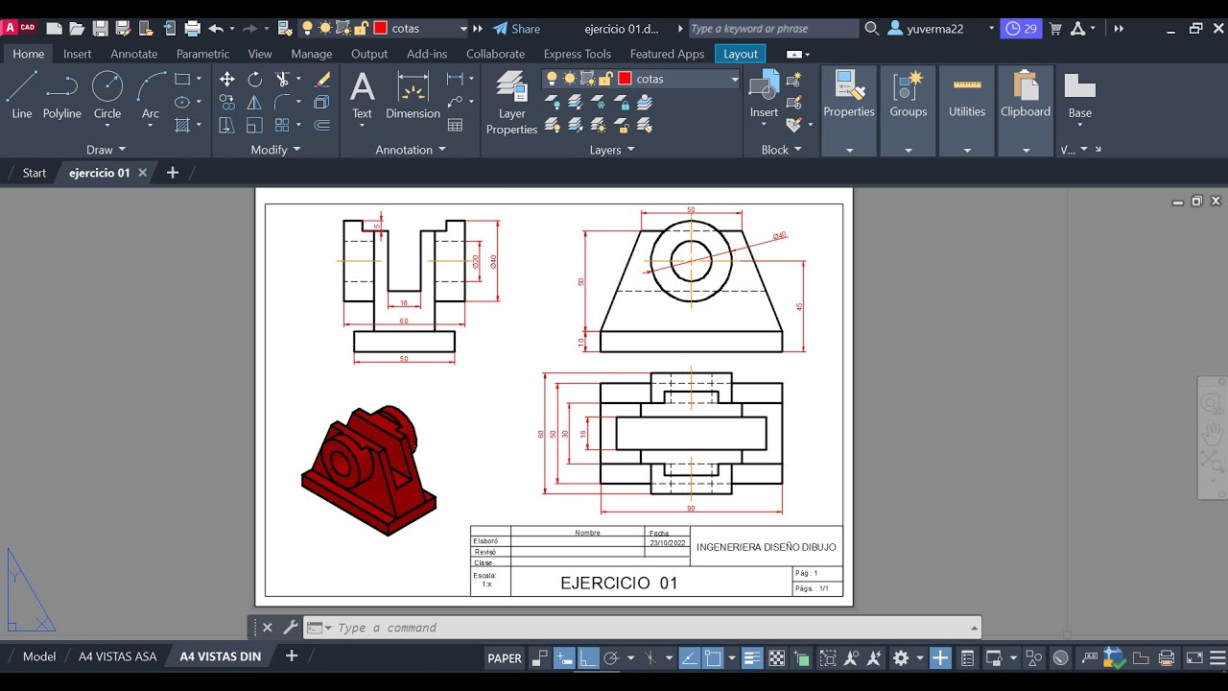
Task: Select the Scale tool
Action: [x=255, y=125]
